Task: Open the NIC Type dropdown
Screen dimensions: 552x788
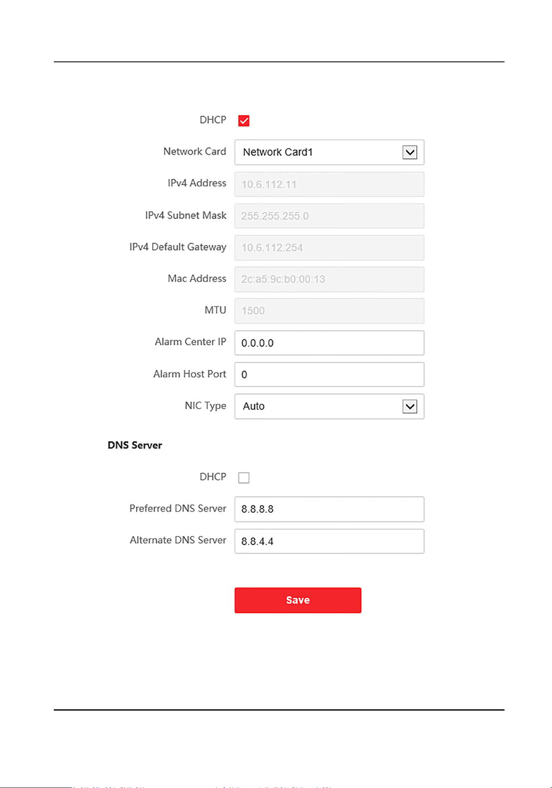Action: pyautogui.click(x=329, y=406)
